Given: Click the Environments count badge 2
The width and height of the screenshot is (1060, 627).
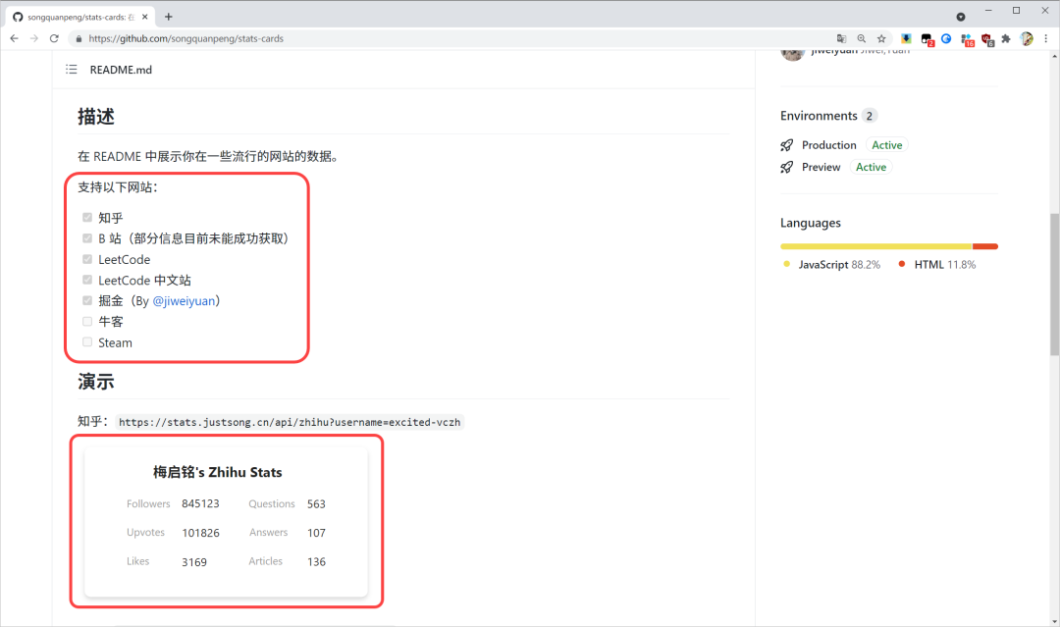Looking at the screenshot, I should click(870, 116).
